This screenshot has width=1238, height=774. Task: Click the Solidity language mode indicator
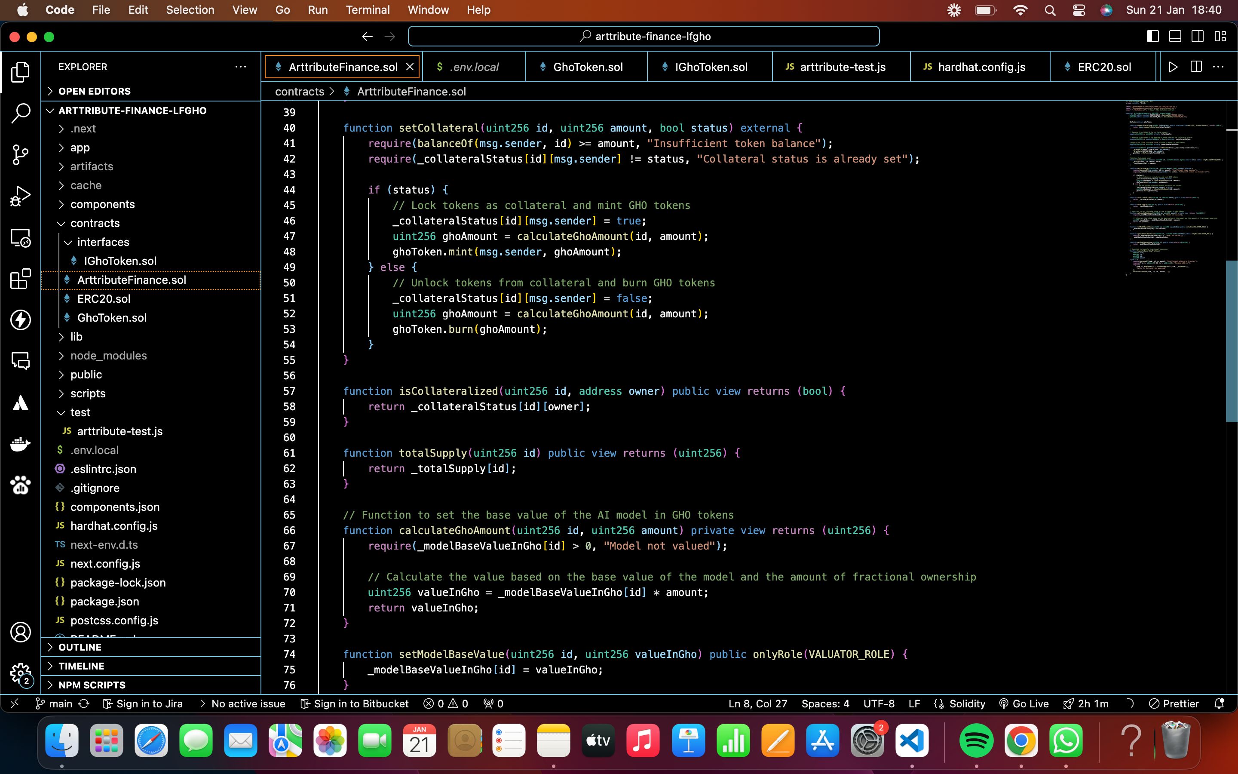967,703
